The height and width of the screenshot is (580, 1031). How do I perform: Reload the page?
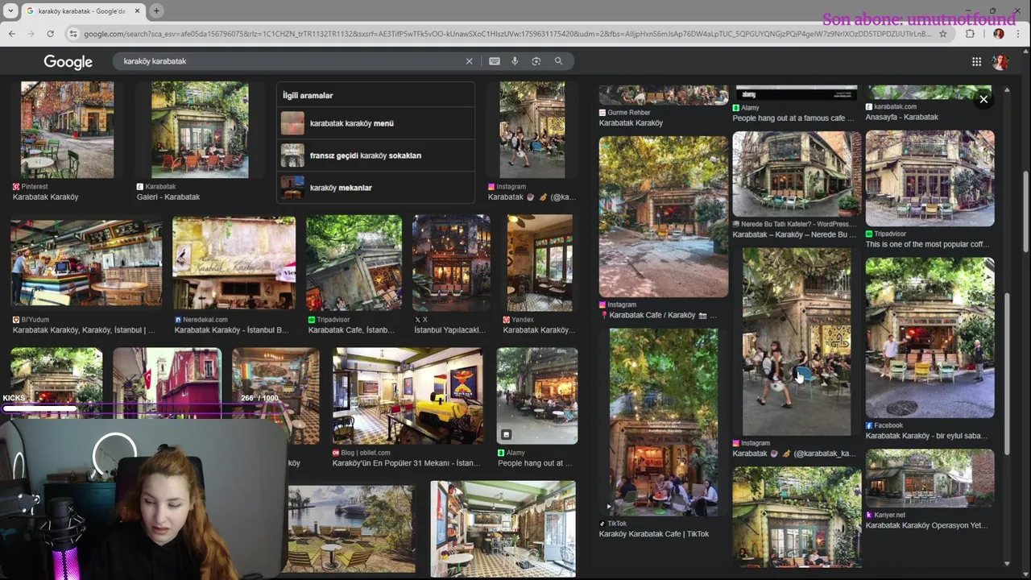(50, 34)
